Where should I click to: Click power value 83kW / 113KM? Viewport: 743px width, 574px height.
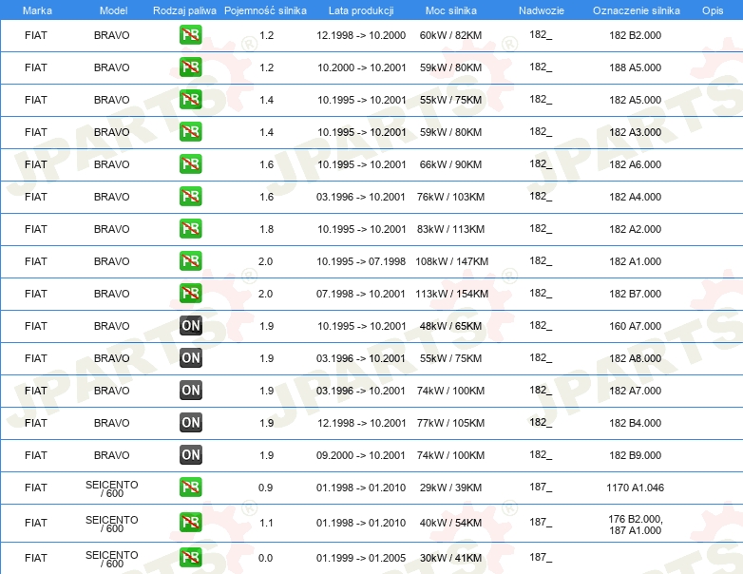click(x=450, y=229)
